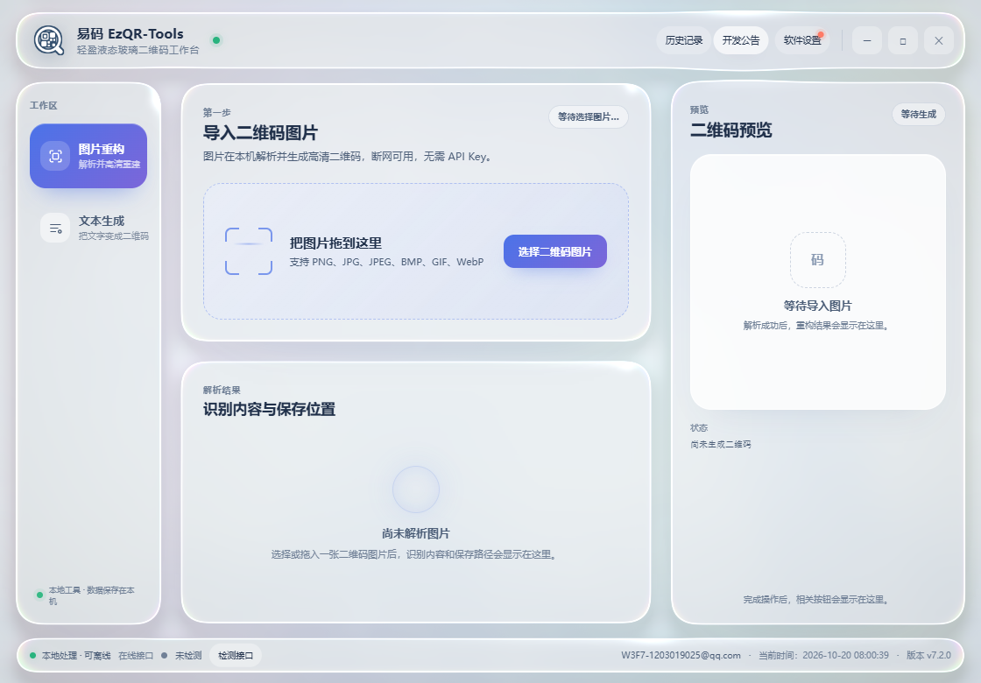Click the scan-frame icon in 图片重构
The width and height of the screenshot is (981, 683).
click(x=55, y=156)
